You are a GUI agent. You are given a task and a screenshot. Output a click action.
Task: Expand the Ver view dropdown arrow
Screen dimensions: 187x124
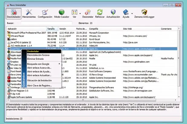[80, 14]
